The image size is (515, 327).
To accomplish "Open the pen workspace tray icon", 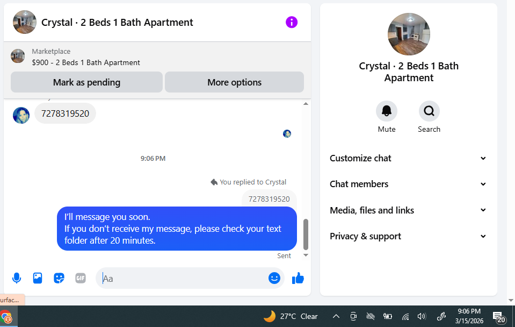I will pyautogui.click(x=441, y=316).
